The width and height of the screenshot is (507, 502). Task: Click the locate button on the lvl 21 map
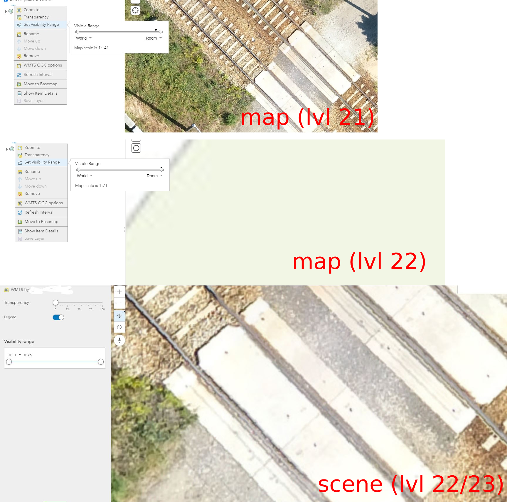pyautogui.click(x=135, y=11)
